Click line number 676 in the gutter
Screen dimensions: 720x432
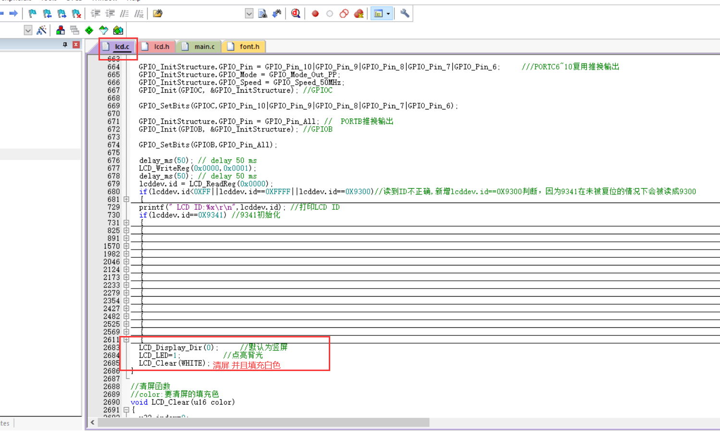[114, 160]
